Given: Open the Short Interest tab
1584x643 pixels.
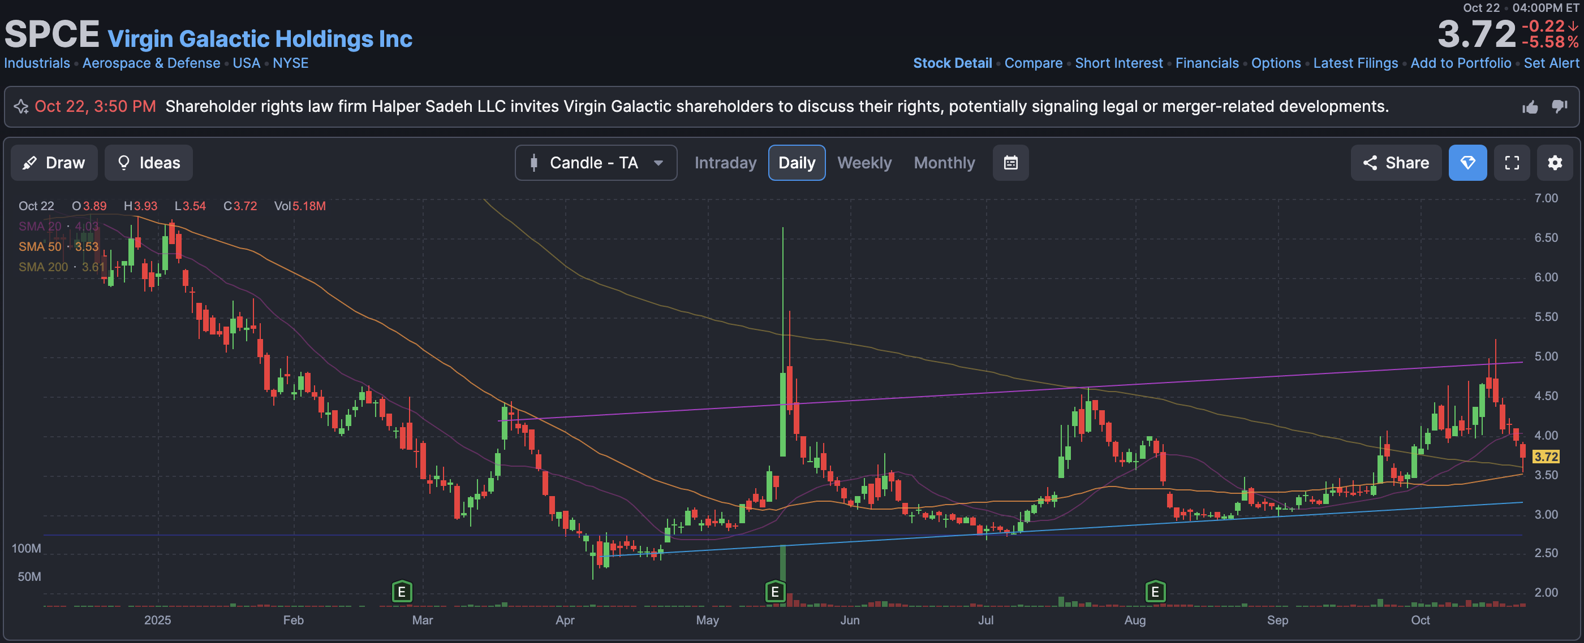Looking at the screenshot, I should point(1118,63).
